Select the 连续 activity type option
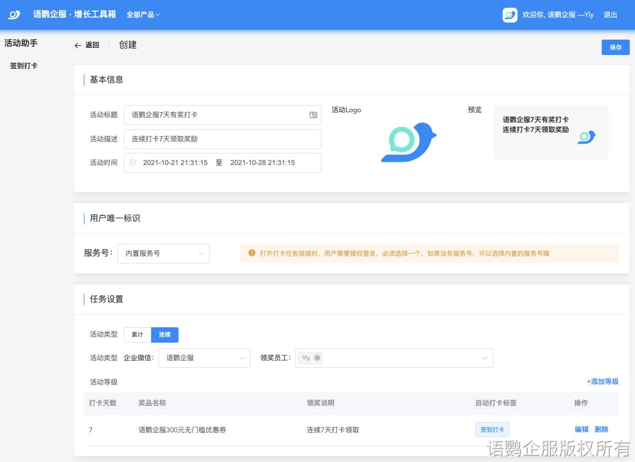This screenshot has width=635, height=462. (x=165, y=335)
